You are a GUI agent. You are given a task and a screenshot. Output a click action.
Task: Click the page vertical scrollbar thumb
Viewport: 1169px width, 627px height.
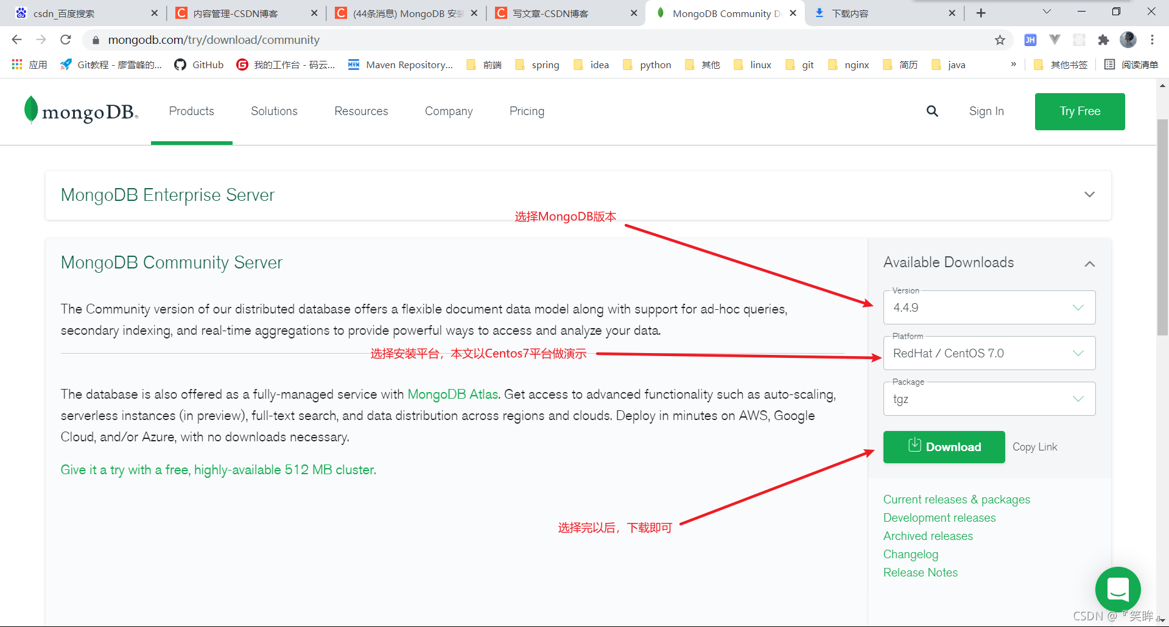click(x=1162, y=227)
